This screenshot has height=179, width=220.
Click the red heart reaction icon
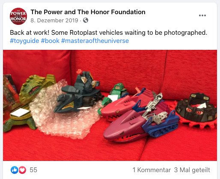[22, 170]
